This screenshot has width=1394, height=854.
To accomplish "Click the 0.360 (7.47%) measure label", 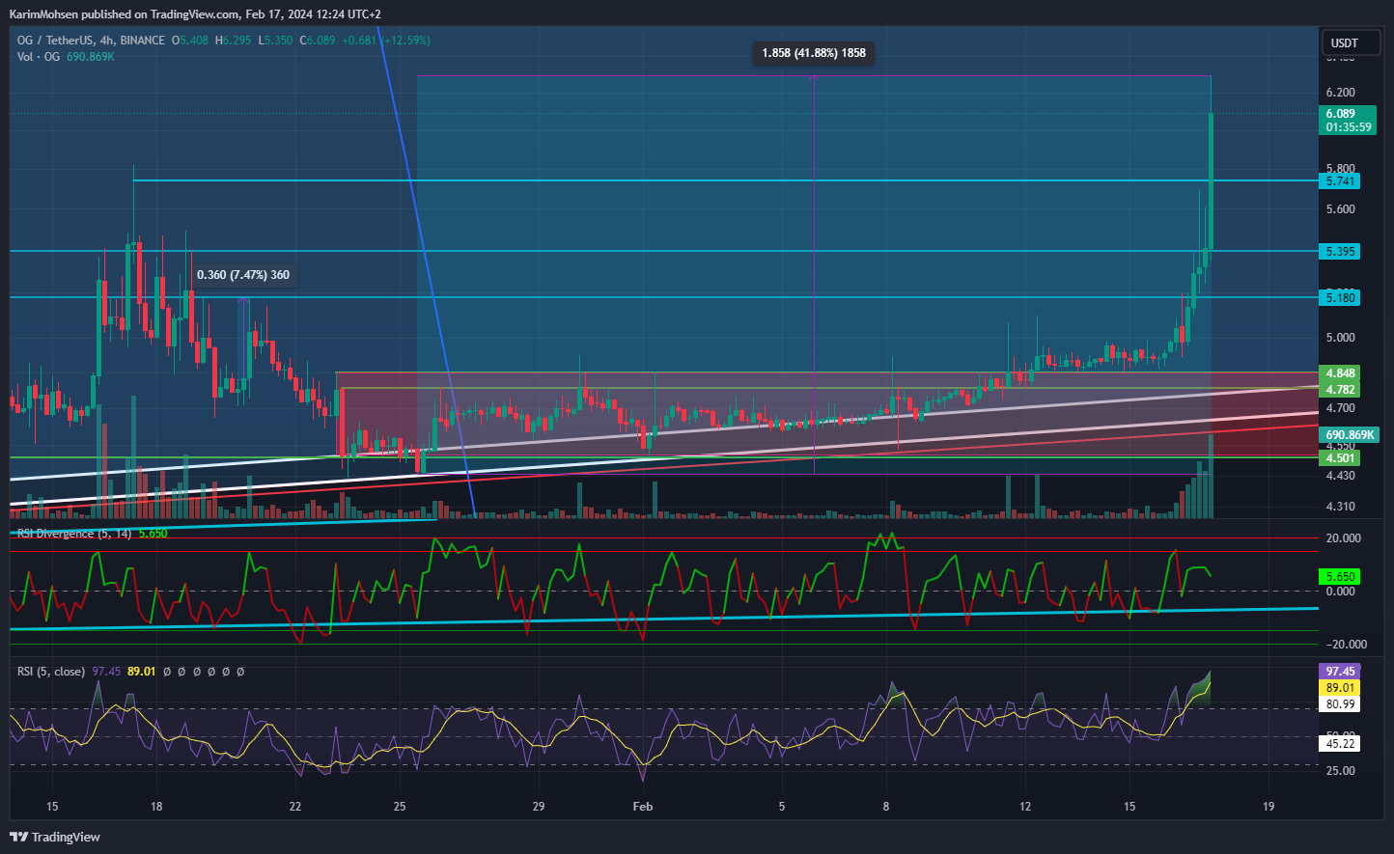I will 243,275.
